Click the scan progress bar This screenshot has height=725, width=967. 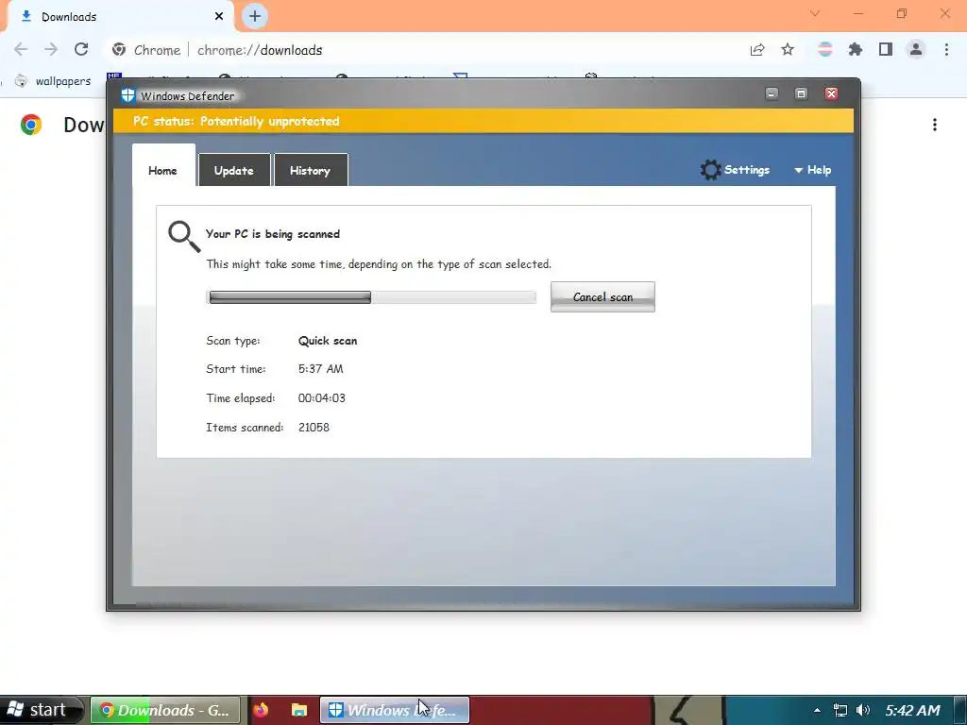[371, 297]
